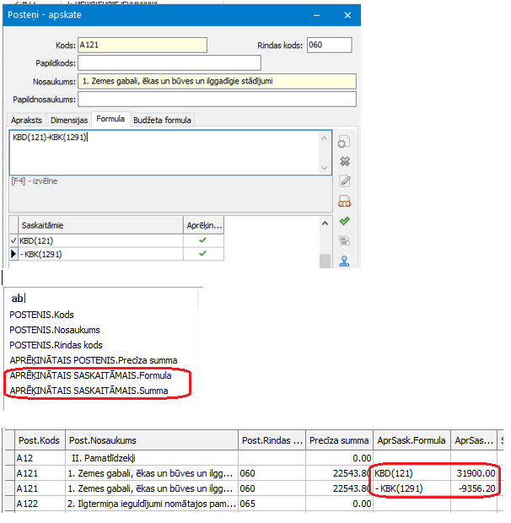Click the Nosaukums text field
511x523 pixels.
[217, 81]
